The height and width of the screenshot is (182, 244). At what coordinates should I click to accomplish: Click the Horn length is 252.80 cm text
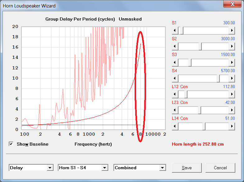click(x=198, y=144)
